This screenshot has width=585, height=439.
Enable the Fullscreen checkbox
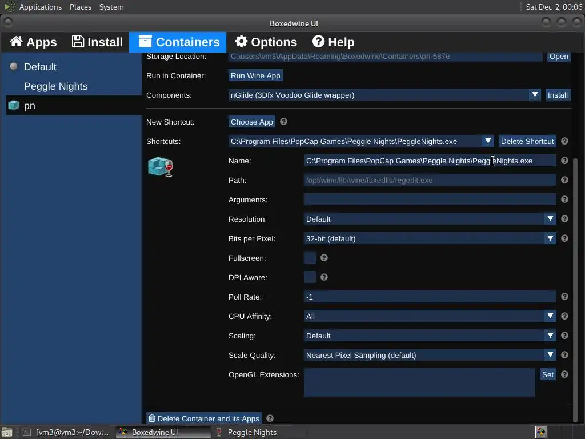click(x=310, y=258)
